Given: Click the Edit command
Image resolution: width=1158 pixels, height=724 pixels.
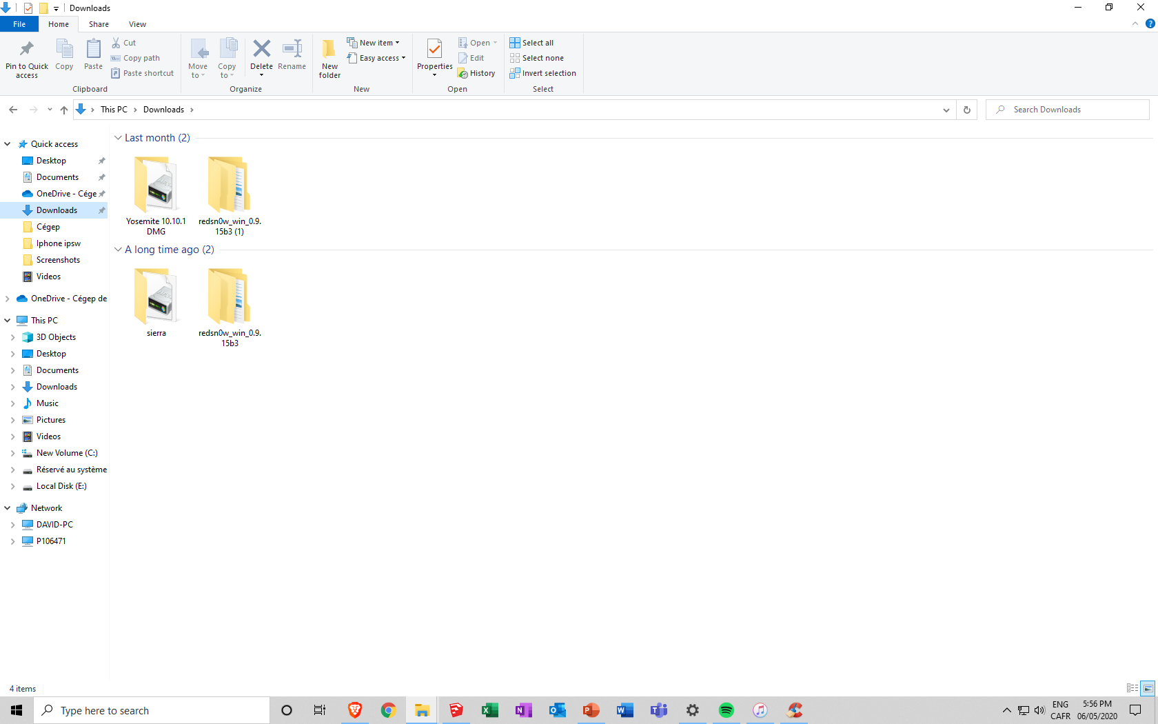Looking at the screenshot, I should tap(471, 58).
